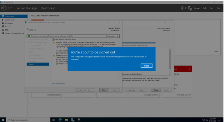Collapse View detailed operation results

click(x=53, y=39)
